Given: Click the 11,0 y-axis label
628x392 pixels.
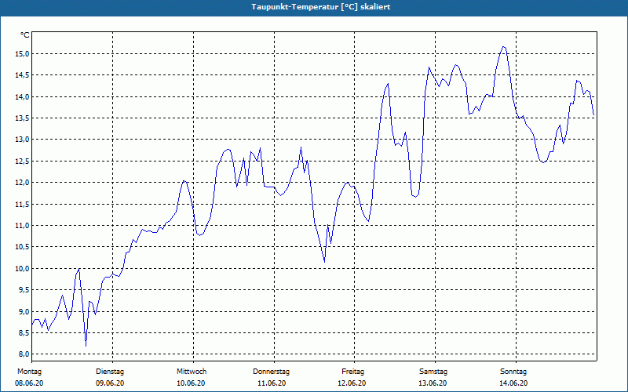Looking at the screenshot, I should tap(23, 226).
